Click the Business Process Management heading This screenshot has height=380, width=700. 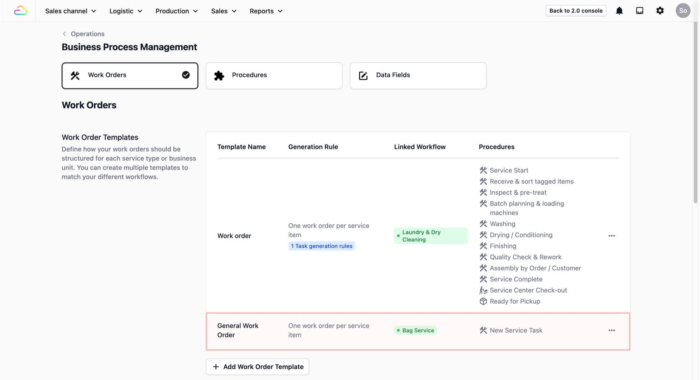point(129,47)
